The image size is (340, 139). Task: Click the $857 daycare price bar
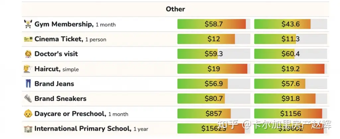click(213, 114)
